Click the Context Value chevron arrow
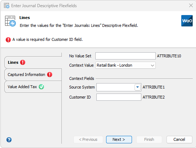The width and height of the screenshot is (196, 148). coord(152,66)
